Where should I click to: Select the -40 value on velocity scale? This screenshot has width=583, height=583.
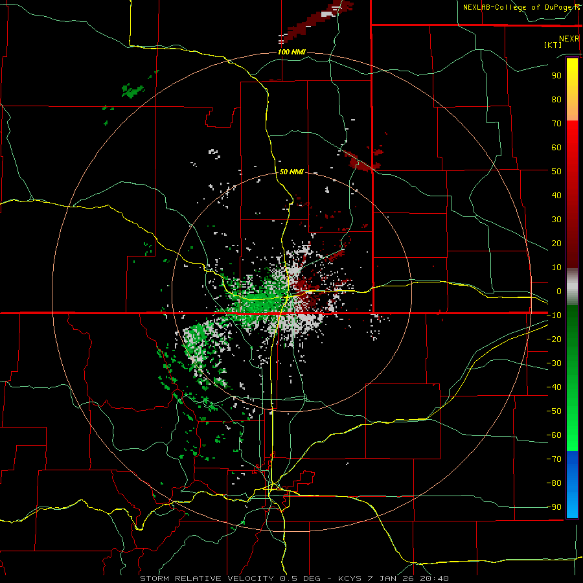[554, 387]
